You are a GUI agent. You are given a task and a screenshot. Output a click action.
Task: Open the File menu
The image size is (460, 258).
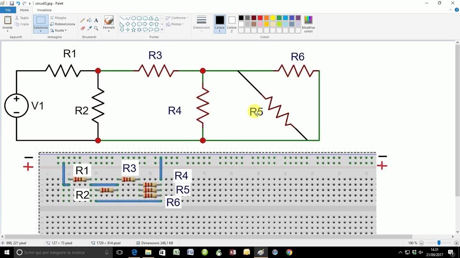pyautogui.click(x=8, y=10)
